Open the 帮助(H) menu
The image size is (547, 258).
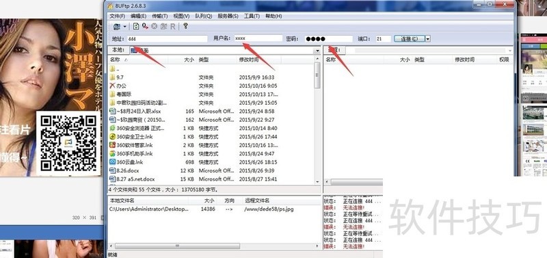pos(273,16)
